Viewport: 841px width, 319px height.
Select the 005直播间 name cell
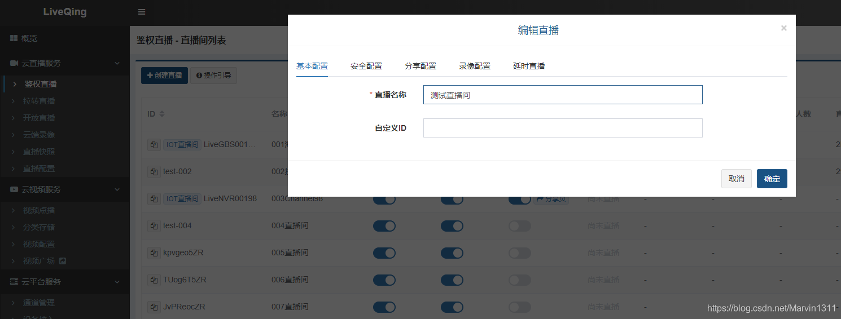290,252
